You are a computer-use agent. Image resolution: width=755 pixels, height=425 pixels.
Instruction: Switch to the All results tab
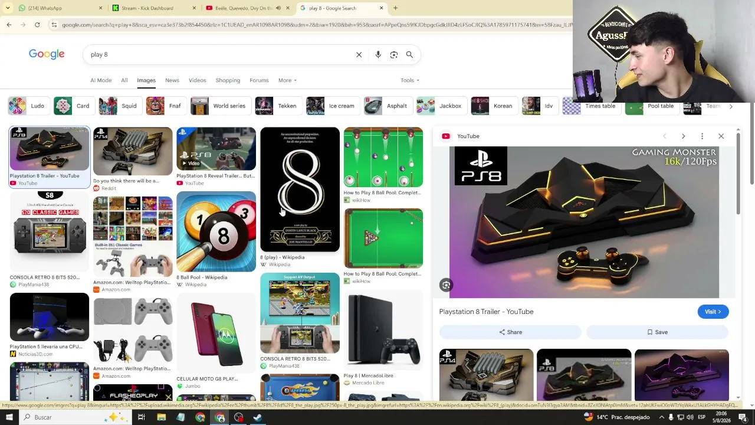[x=124, y=80]
